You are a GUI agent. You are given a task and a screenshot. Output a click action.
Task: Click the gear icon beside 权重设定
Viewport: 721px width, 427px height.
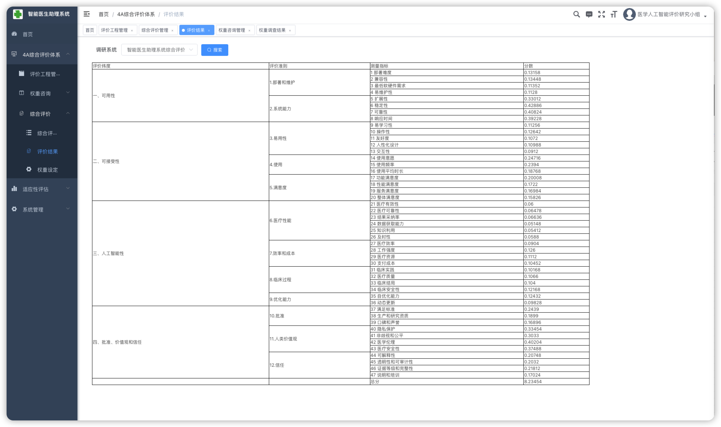[29, 169]
